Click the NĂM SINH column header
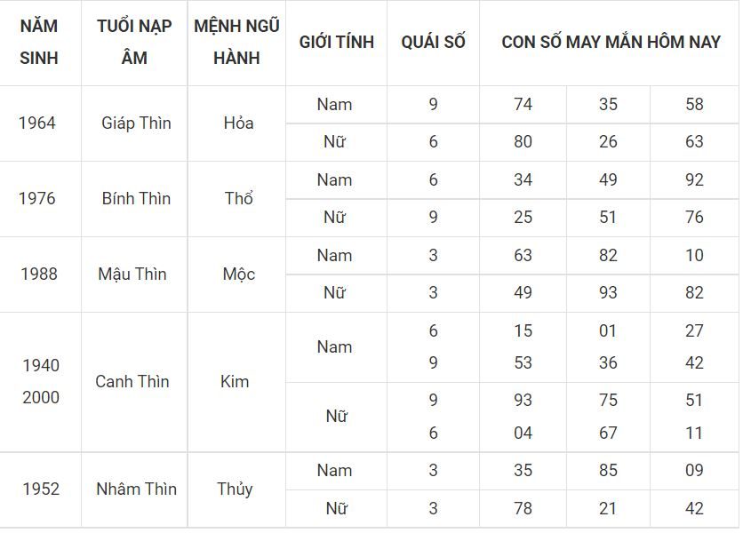The image size is (743, 533). pos(39,42)
